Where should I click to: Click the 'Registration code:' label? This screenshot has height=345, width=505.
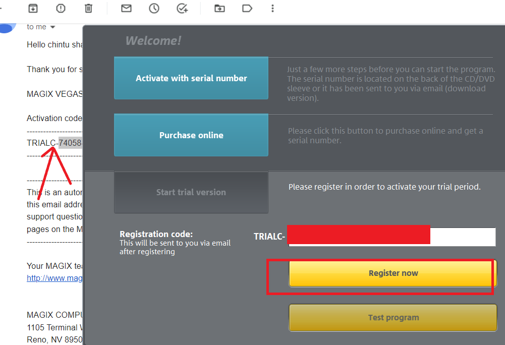click(x=156, y=234)
